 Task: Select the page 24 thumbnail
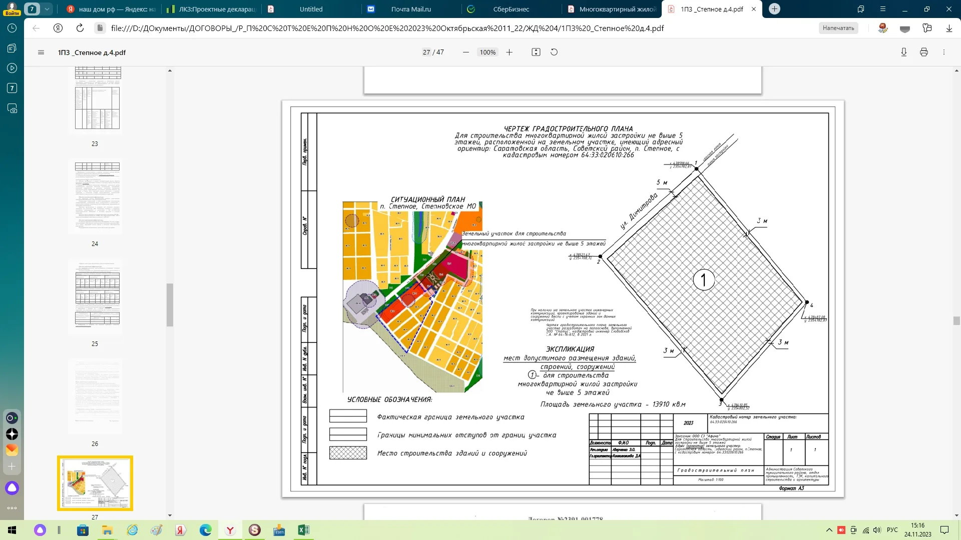point(97,196)
